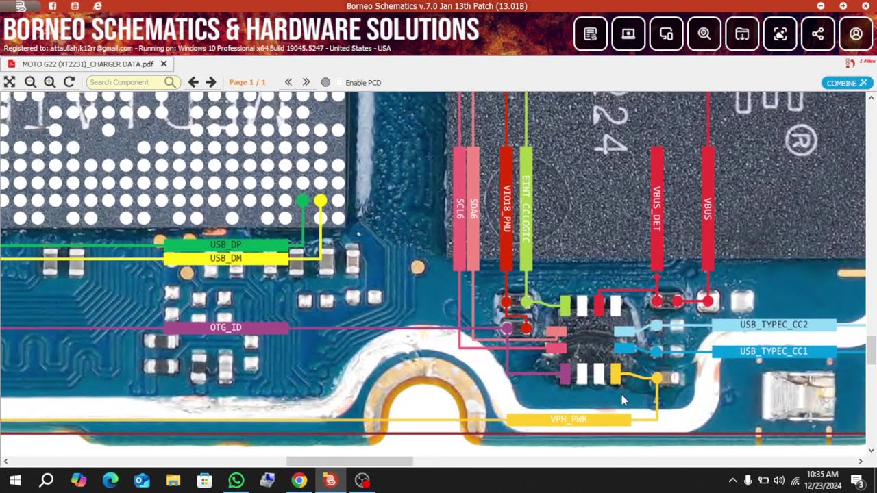Click the Borneo logo in title bar
The image size is (877, 493).
point(21,5)
